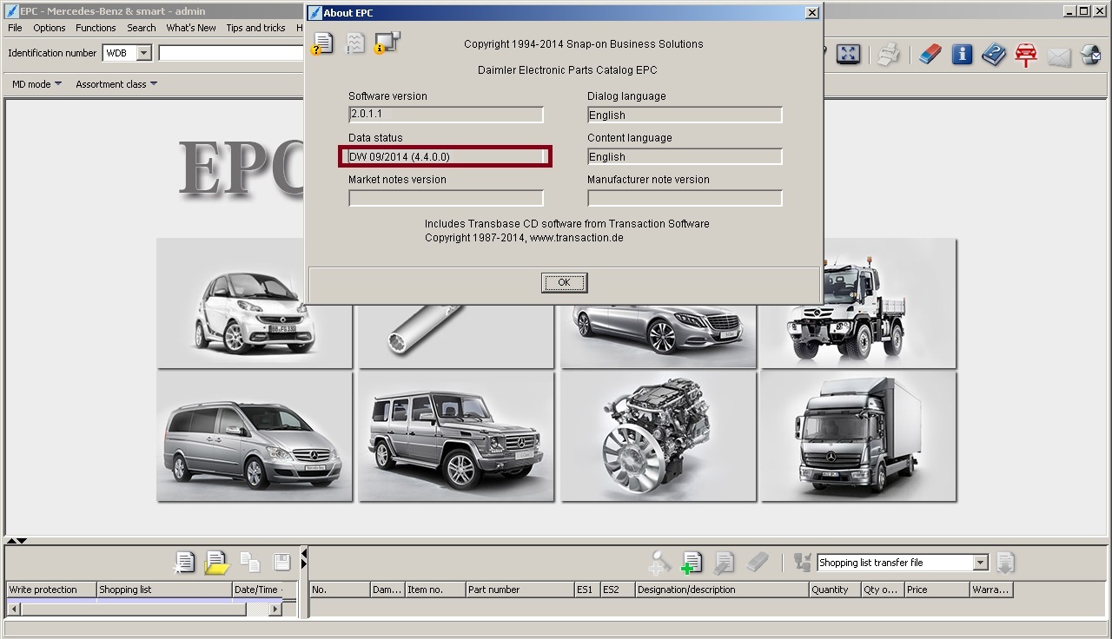This screenshot has height=639, width=1112.
Task: Open the File menu
Action: coord(15,28)
